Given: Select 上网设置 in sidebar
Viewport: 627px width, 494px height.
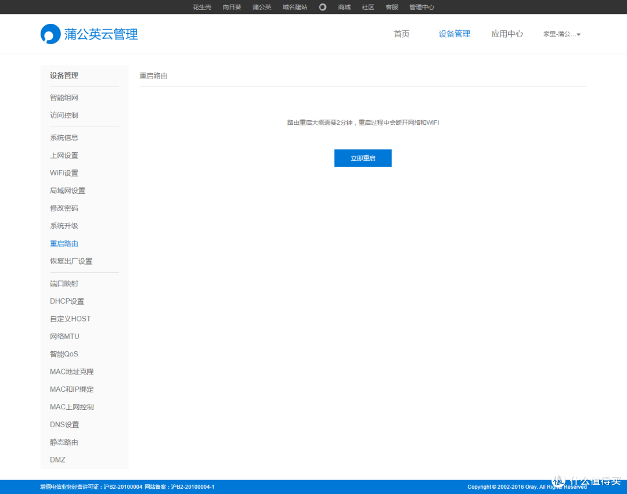Looking at the screenshot, I should coord(64,156).
